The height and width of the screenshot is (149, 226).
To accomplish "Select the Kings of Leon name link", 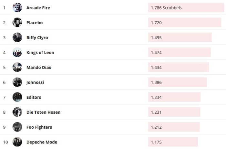I will click(x=40, y=52).
